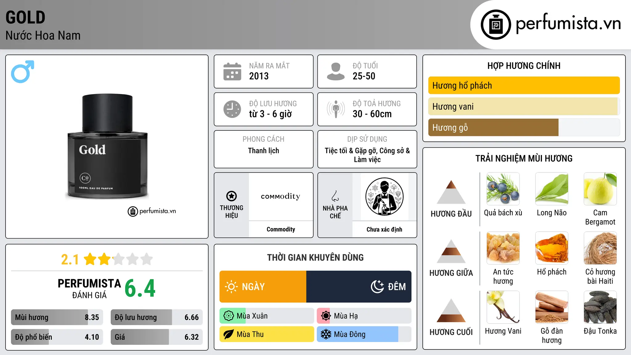Click the winter snowflake icon

[x=326, y=334]
